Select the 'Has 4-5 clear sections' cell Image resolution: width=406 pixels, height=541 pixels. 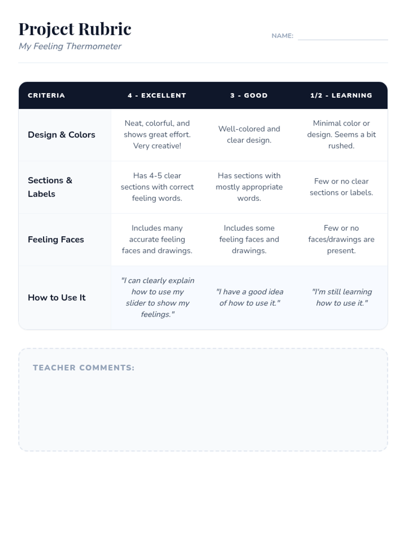[157, 187]
